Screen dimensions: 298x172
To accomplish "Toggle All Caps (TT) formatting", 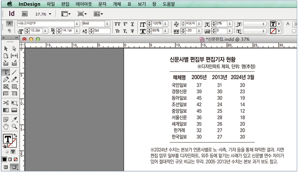I will 117,24.
